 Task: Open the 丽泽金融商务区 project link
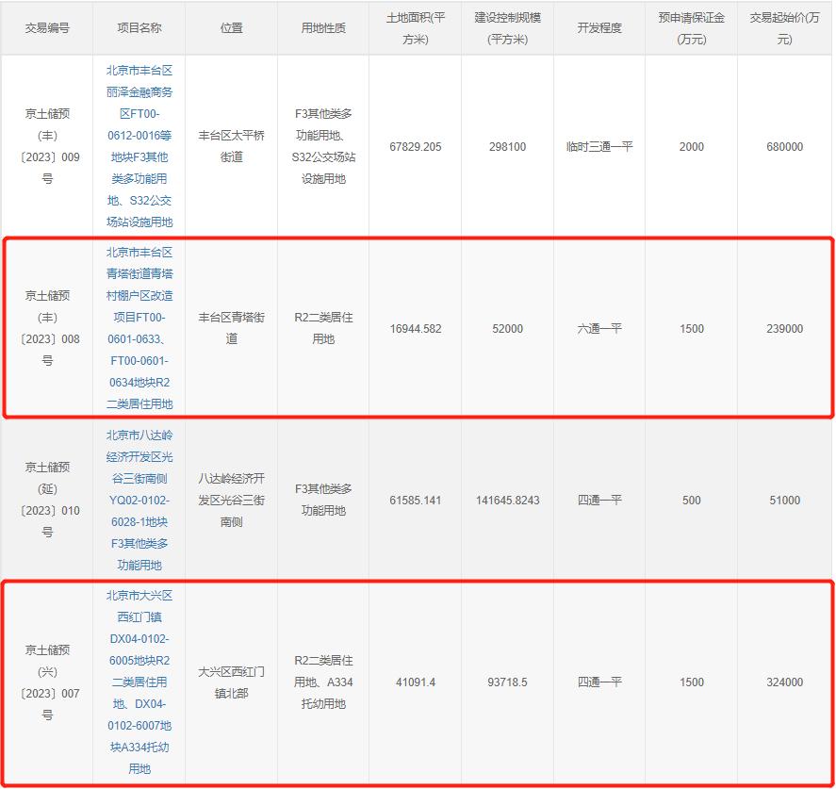(x=139, y=147)
